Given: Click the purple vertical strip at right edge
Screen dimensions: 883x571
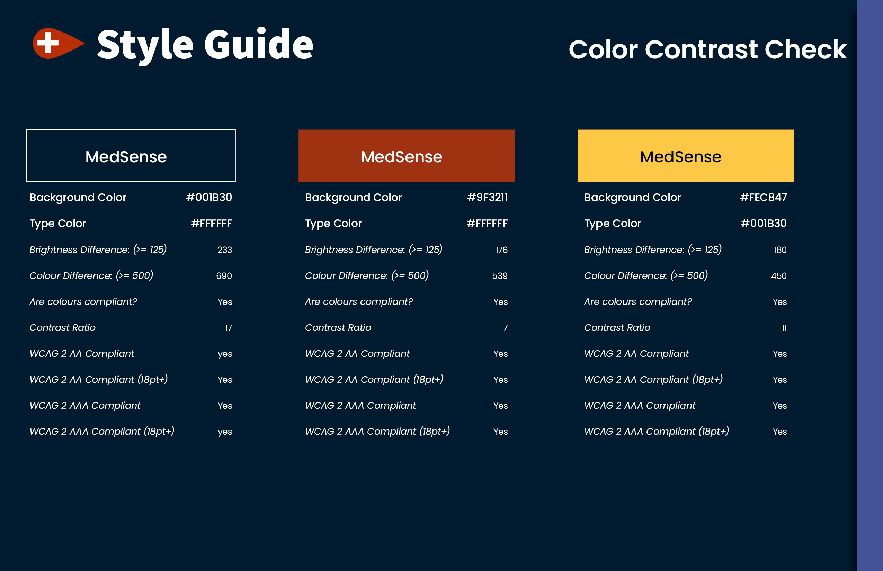Looking at the screenshot, I should point(869,285).
